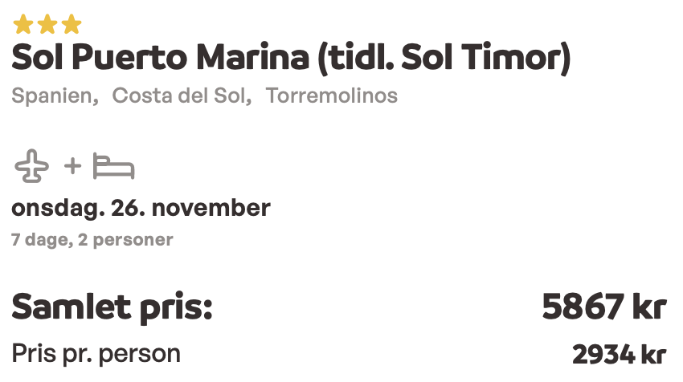Screen dimensions: 683x382
Task: Select the second yellow rating star
Action: [47, 24]
